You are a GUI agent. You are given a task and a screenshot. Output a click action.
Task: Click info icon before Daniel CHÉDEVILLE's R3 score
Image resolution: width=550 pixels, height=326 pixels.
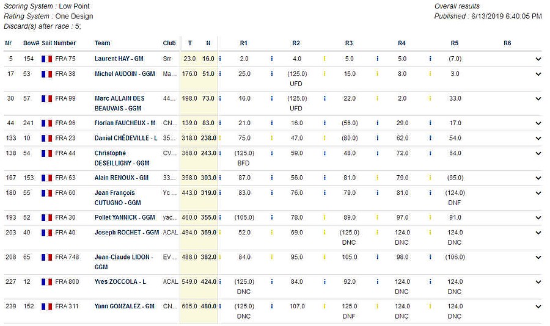pos(324,138)
